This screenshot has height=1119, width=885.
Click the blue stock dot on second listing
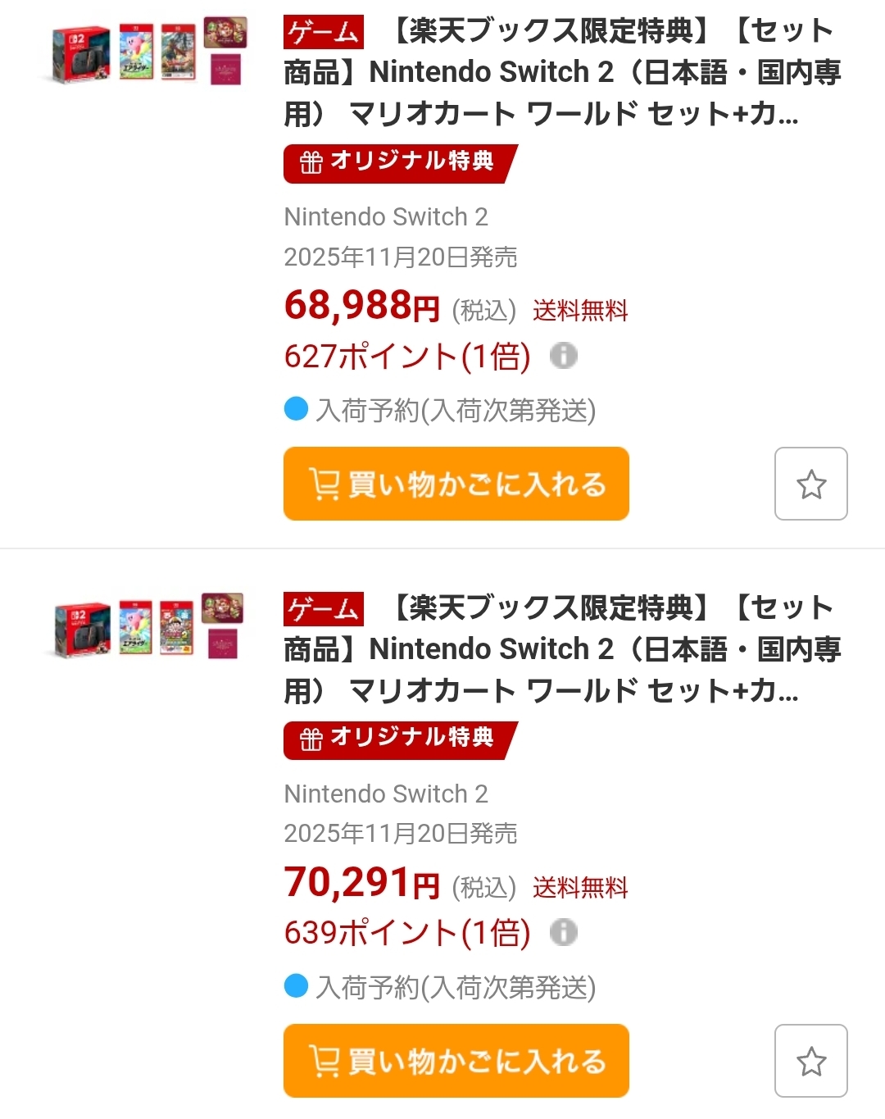296,985
